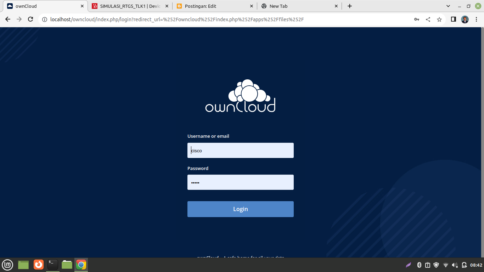Screen dimensions: 484x272
Task: Open Chrome side panel icon
Action: click(x=453, y=19)
